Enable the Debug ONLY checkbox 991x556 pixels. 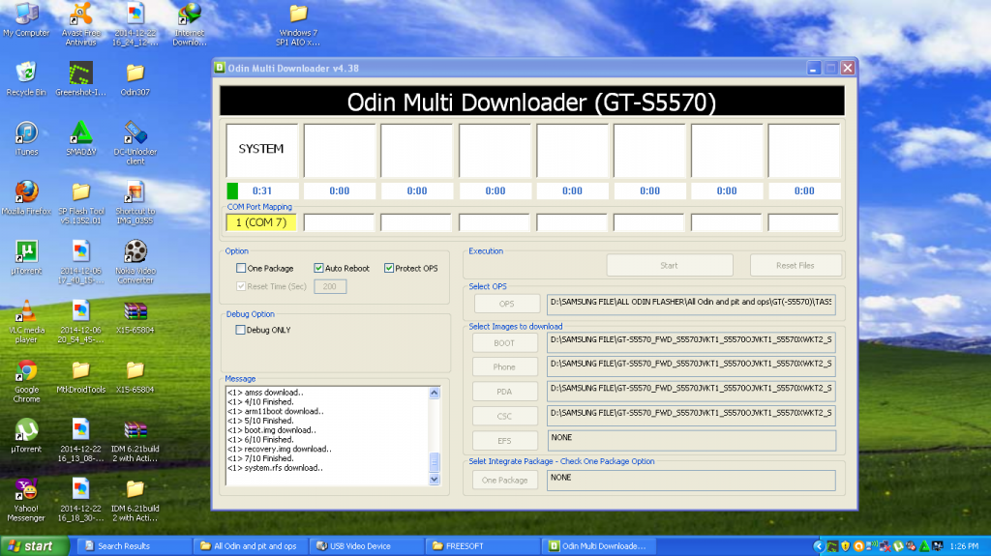coord(242,330)
